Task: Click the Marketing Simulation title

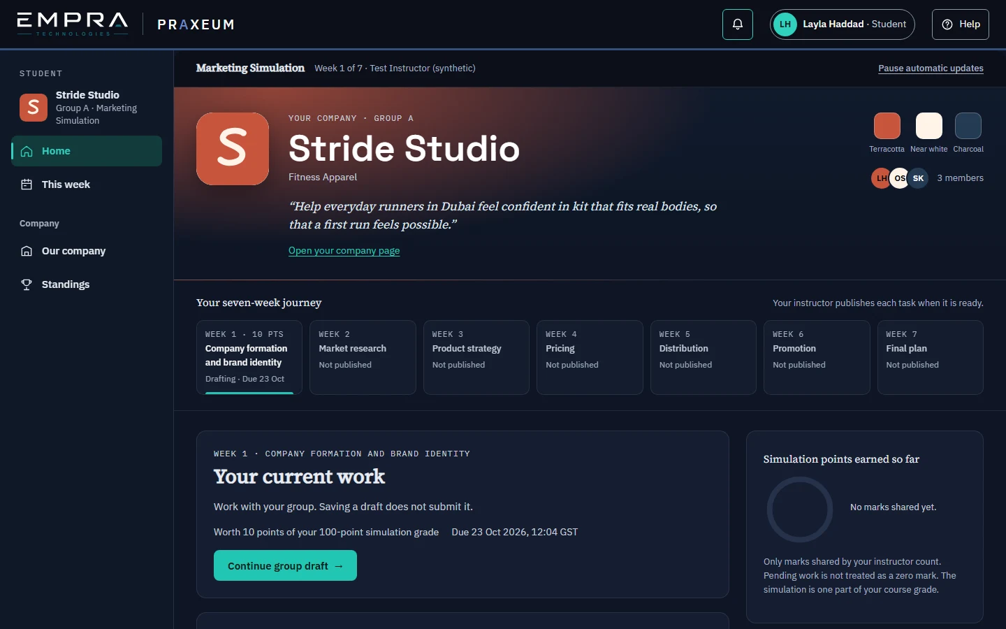Action: (x=250, y=68)
